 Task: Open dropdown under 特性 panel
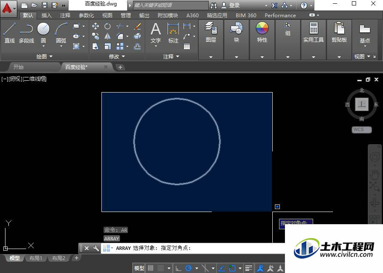click(262, 57)
